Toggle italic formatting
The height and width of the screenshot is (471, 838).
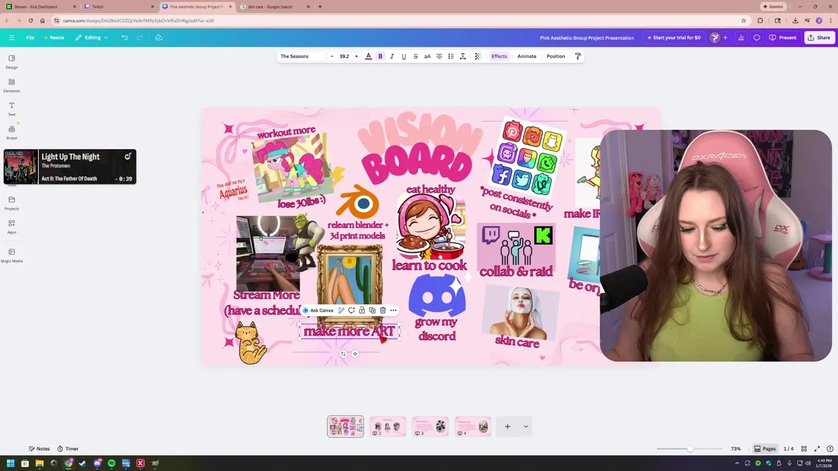click(x=392, y=56)
